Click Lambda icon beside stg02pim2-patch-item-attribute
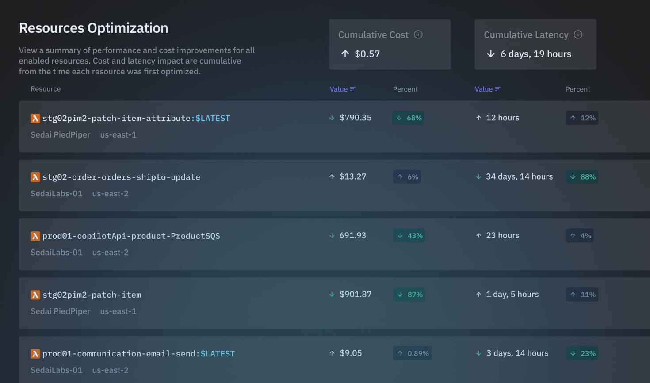The width and height of the screenshot is (650, 383). pos(35,118)
